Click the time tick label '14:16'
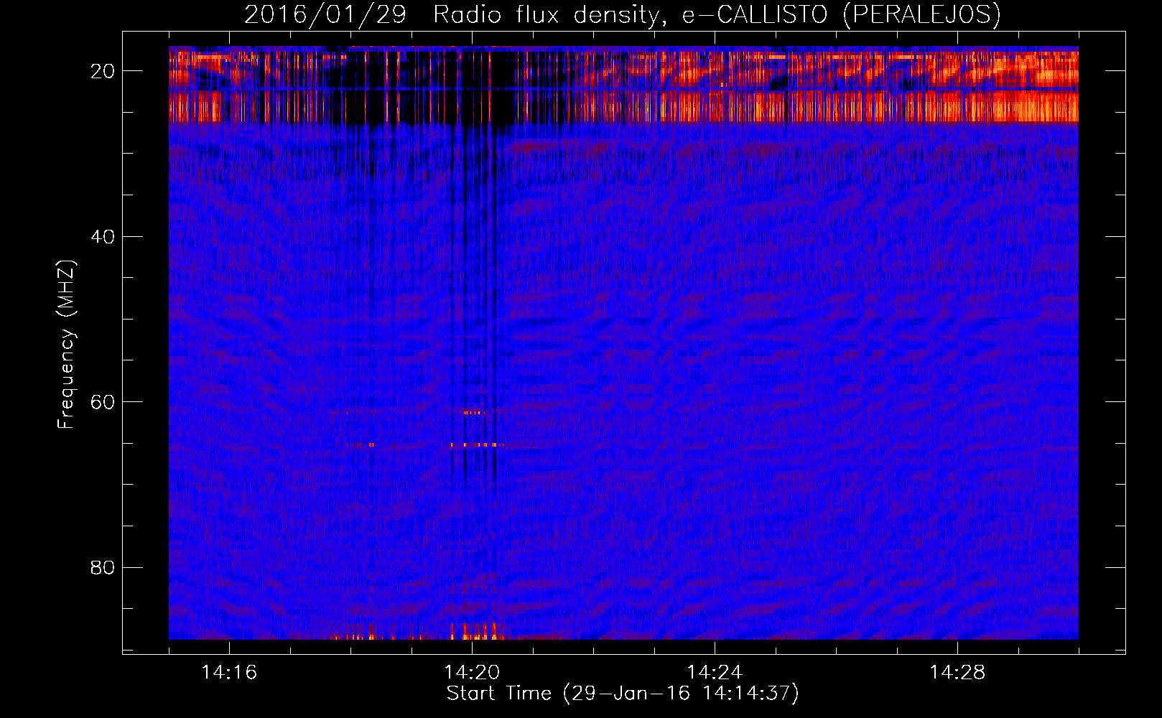Screen dimensions: 1162x718 [229, 672]
